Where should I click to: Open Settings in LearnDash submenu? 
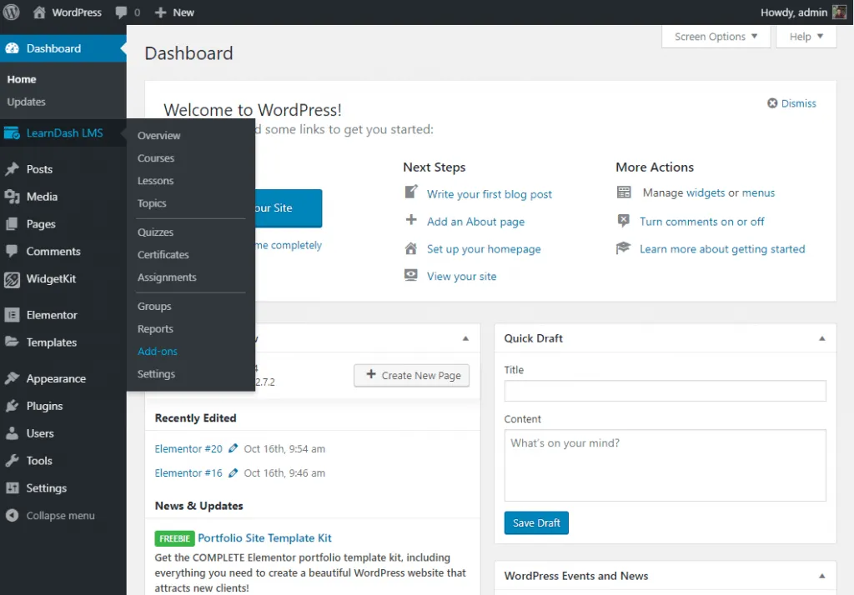pyautogui.click(x=156, y=374)
